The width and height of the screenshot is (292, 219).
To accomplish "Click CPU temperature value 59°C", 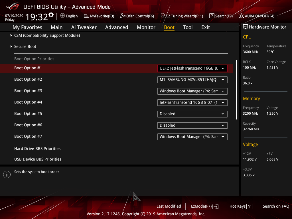I will (270, 52).
